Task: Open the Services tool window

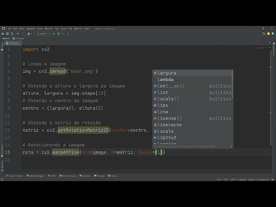Action: (x=113, y=176)
